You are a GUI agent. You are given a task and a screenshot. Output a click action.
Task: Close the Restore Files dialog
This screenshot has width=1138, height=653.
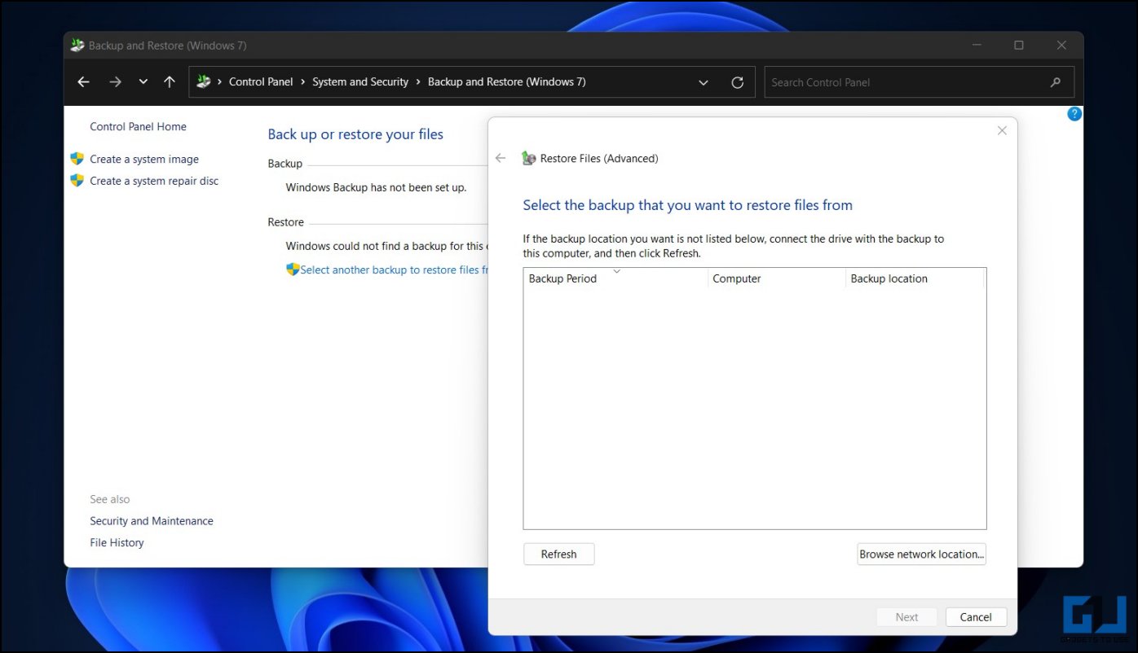point(1002,130)
